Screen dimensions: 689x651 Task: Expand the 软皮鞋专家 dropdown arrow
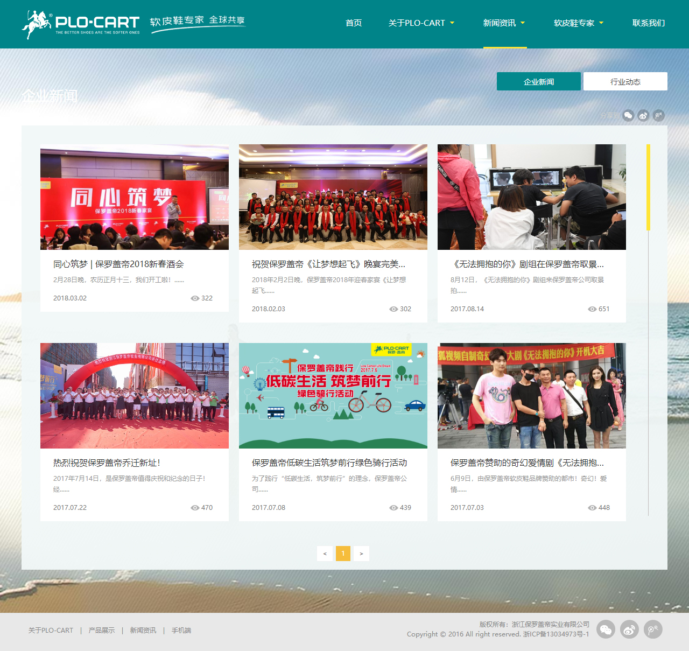(601, 23)
